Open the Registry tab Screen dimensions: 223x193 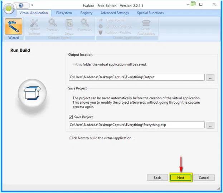pos(86,13)
